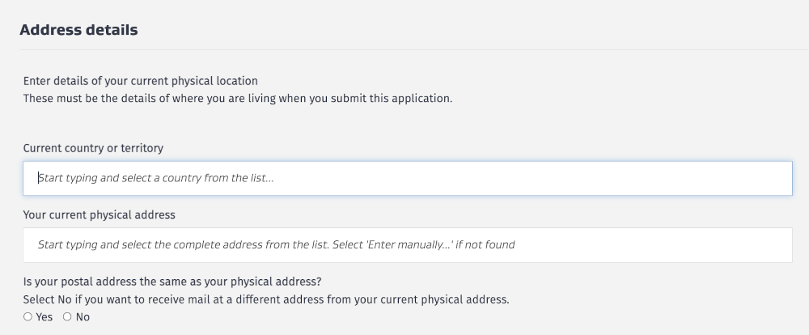Select the No radio button

[67, 317]
